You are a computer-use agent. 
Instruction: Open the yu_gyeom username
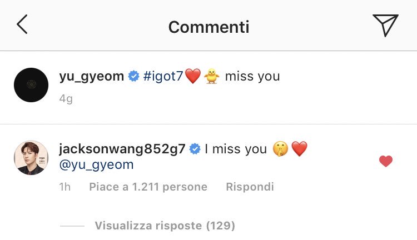point(92,76)
